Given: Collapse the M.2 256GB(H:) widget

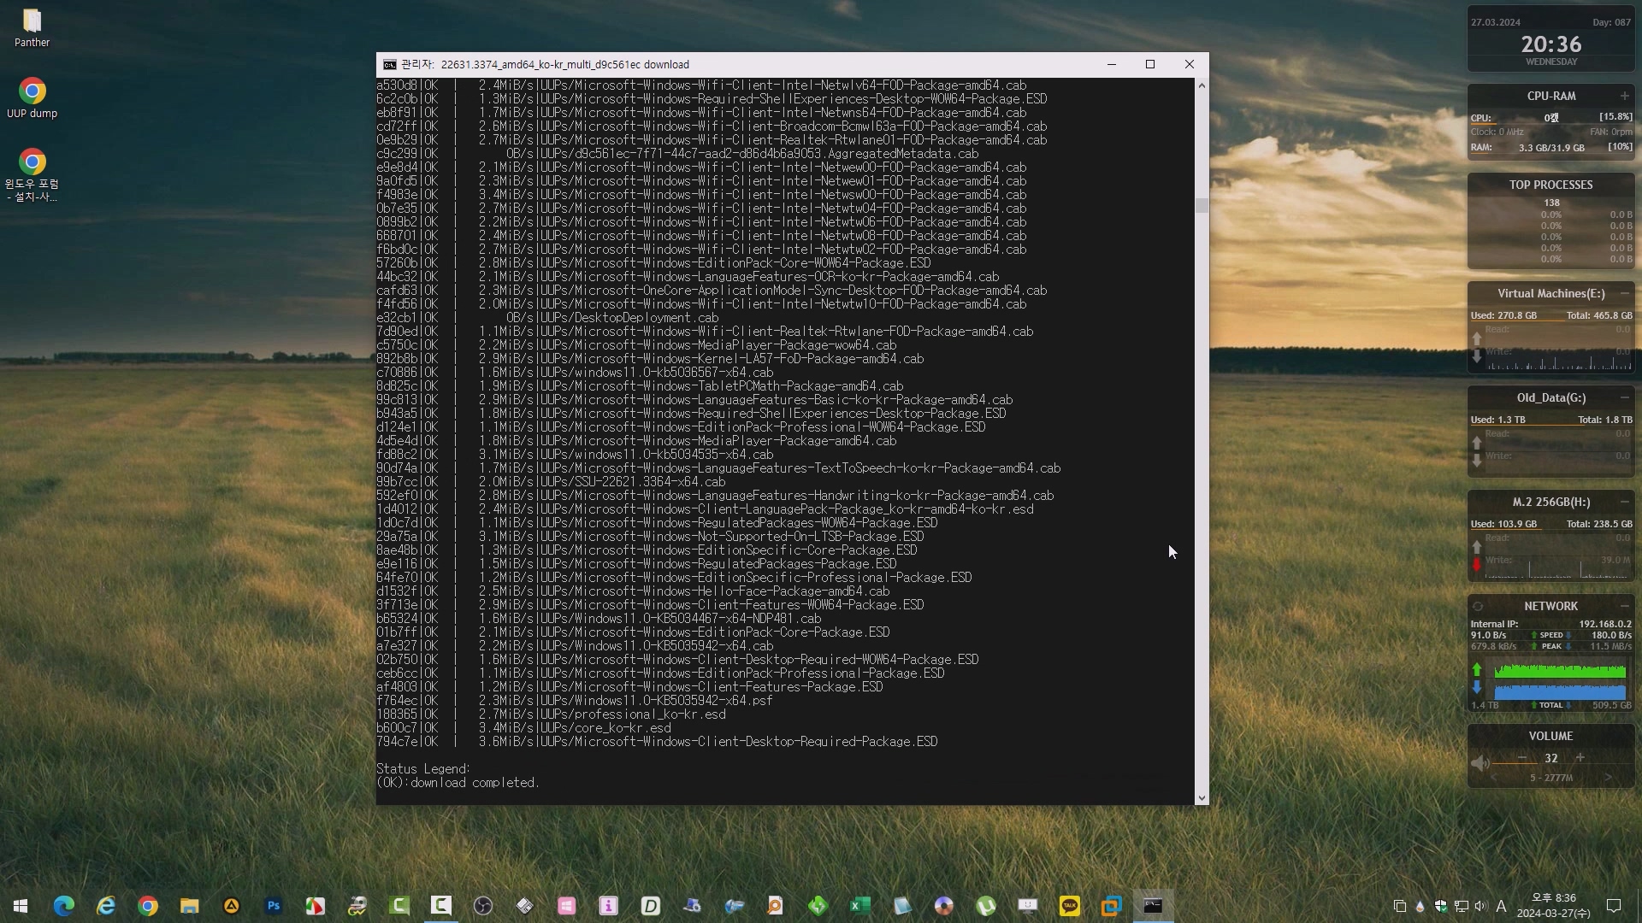Looking at the screenshot, I should [1624, 502].
